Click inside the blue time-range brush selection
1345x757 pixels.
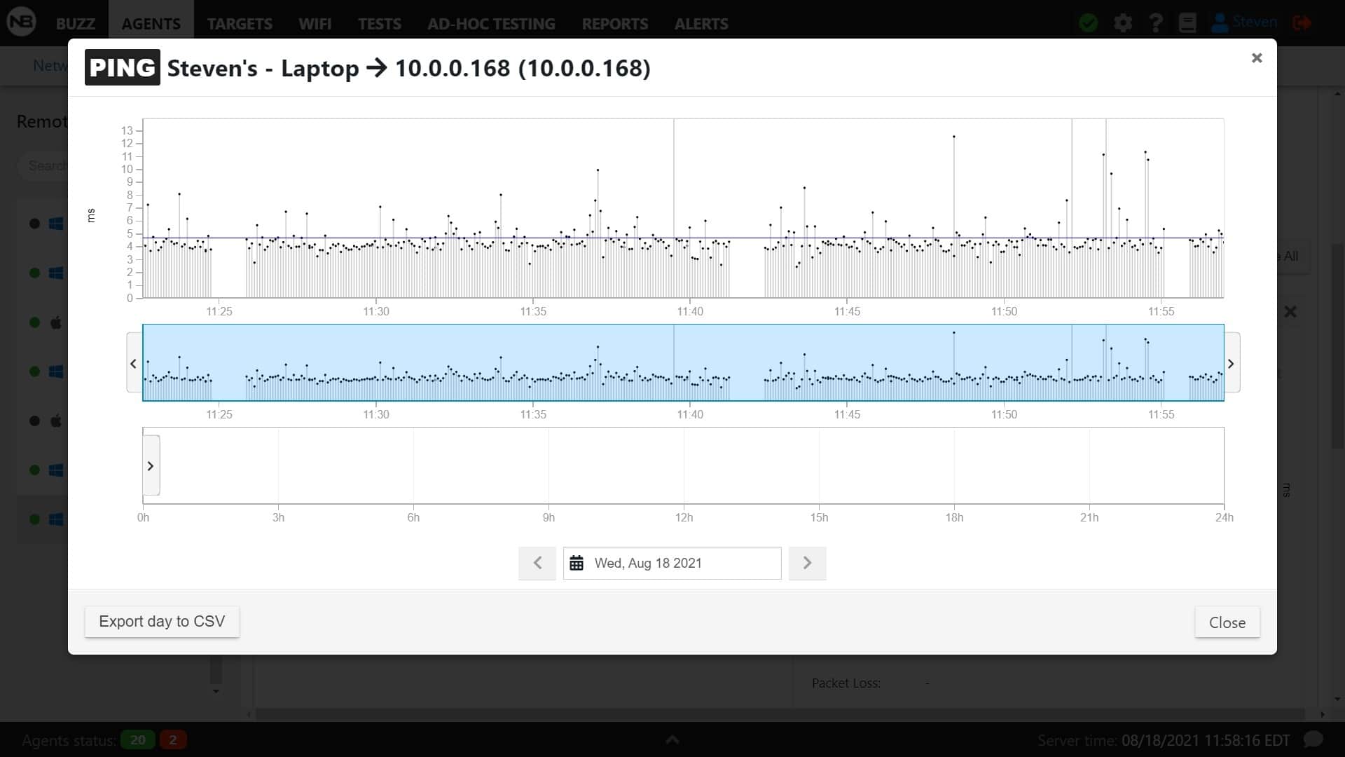[x=683, y=363]
